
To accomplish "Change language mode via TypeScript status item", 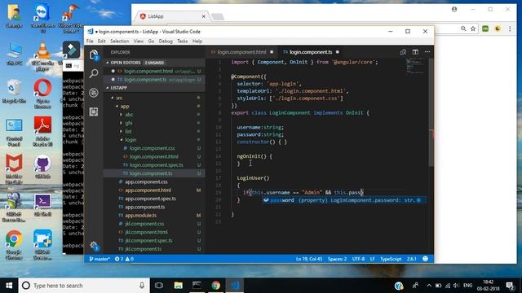I will (x=391, y=259).
